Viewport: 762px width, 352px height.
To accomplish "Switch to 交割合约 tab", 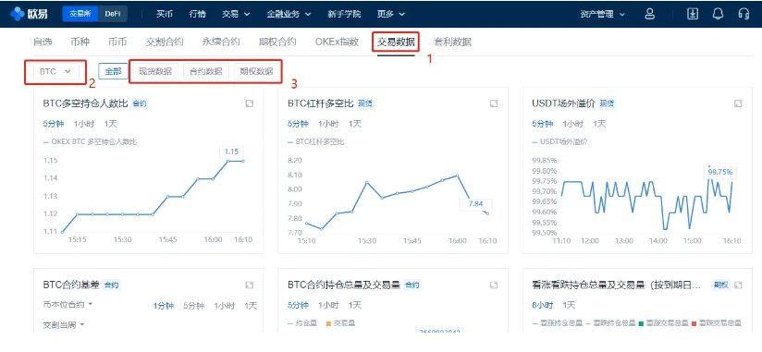I will tap(165, 42).
